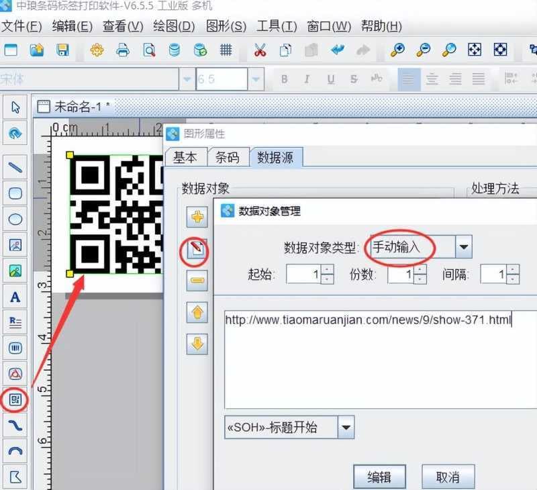Screen dimensions: 537x490
Task: Toggle italic formatting in the format bar
Action: click(x=305, y=79)
